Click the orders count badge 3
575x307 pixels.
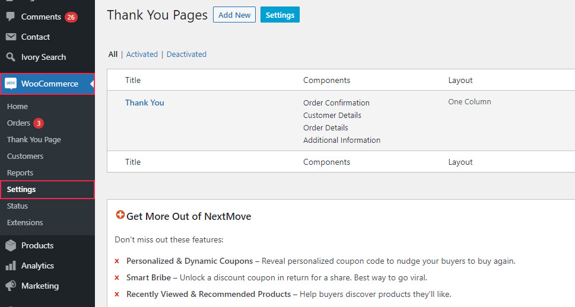[39, 123]
